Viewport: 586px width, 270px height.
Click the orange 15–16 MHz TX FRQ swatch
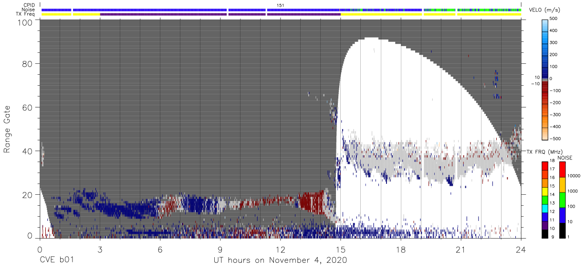[x=545, y=183]
